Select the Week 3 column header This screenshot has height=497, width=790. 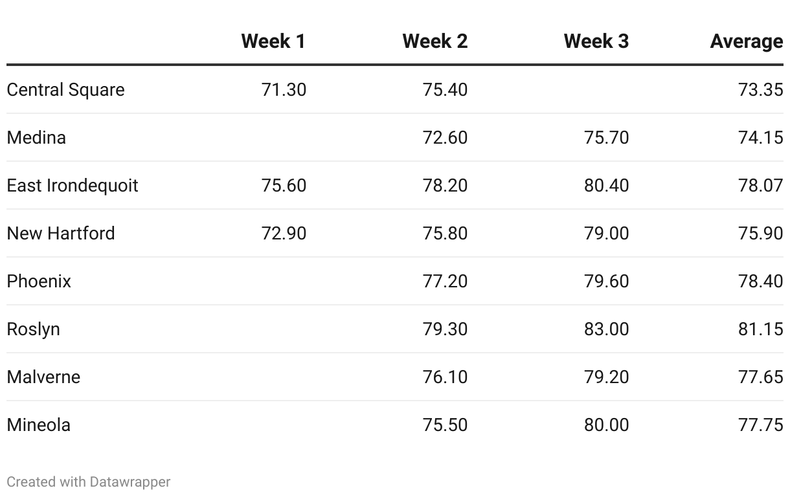(596, 41)
